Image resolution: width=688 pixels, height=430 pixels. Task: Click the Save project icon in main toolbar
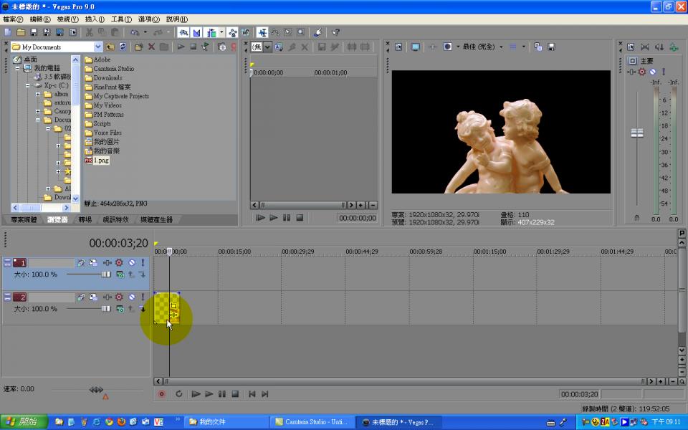(34, 32)
